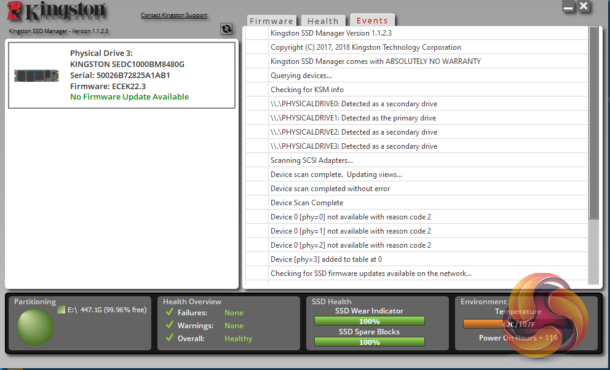Select PHYSICALDRIVE0 secondary drive event row
This screenshot has height=370, width=610.
tap(417, 104)
